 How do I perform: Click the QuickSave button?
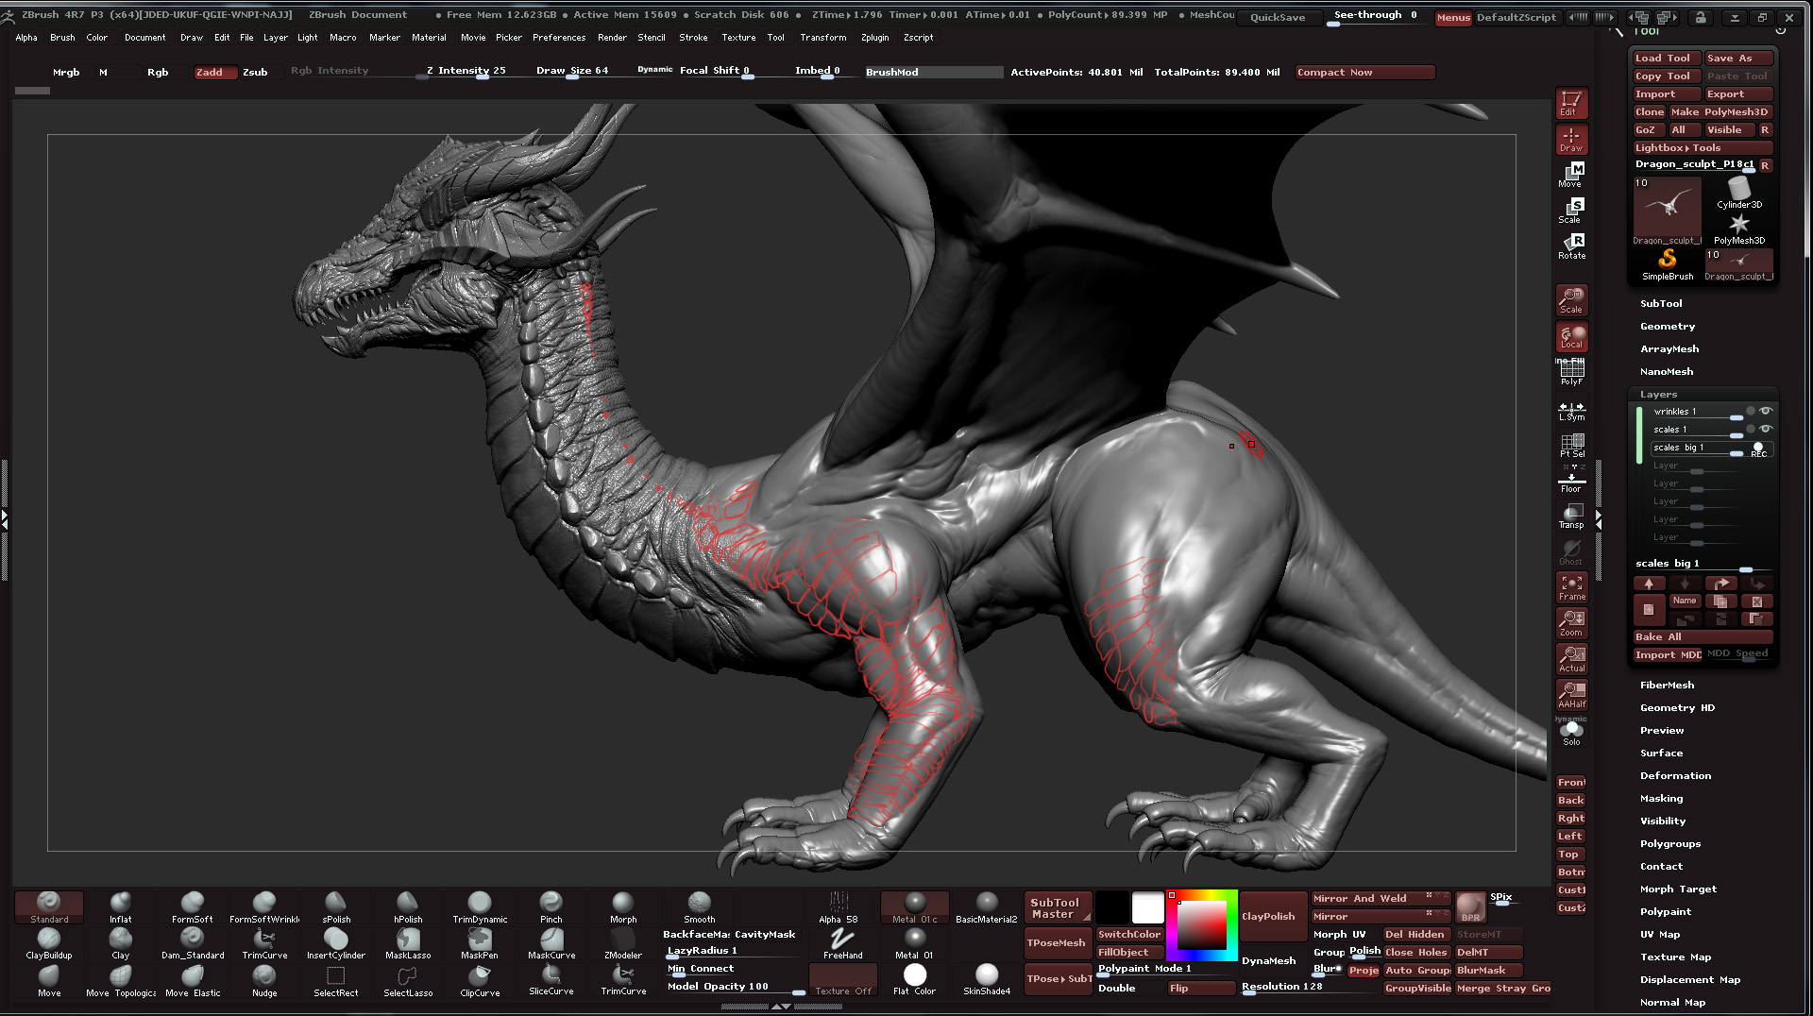pyautogui.click(x=1278, y=17)
